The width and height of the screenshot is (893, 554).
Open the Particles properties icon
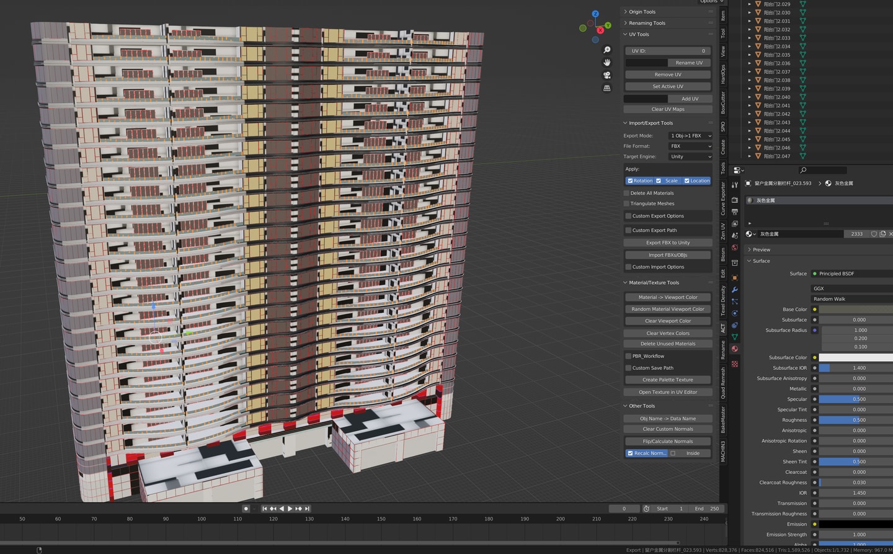coord(735,302)
